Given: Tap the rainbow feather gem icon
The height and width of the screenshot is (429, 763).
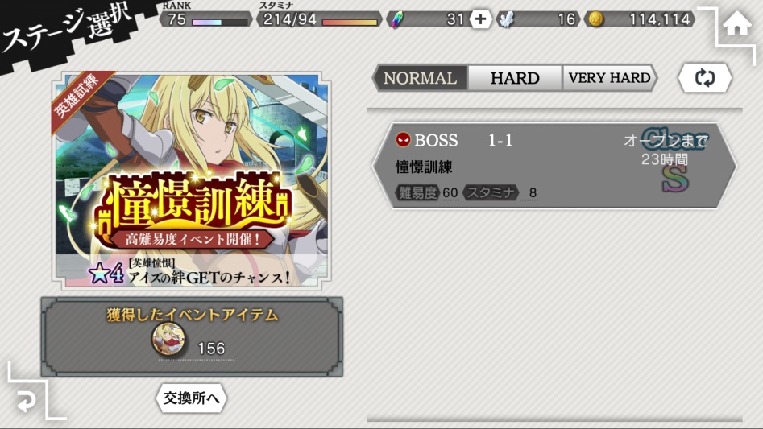Looking at the screenshot, I should pos(397,19).
